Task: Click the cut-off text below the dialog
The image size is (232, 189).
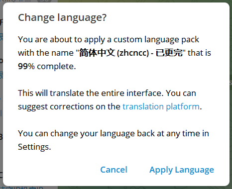Action: point(22,188)
